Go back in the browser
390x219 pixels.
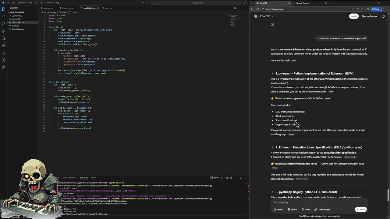pos(252,9)
